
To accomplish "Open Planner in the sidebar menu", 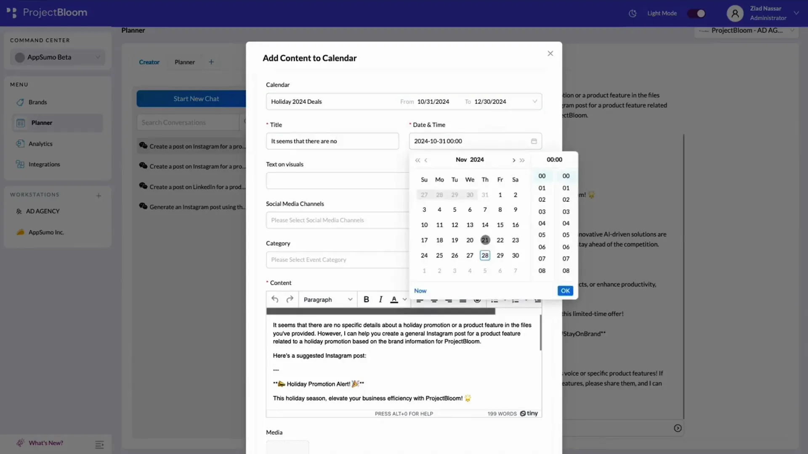I will (x=58, y=123).
